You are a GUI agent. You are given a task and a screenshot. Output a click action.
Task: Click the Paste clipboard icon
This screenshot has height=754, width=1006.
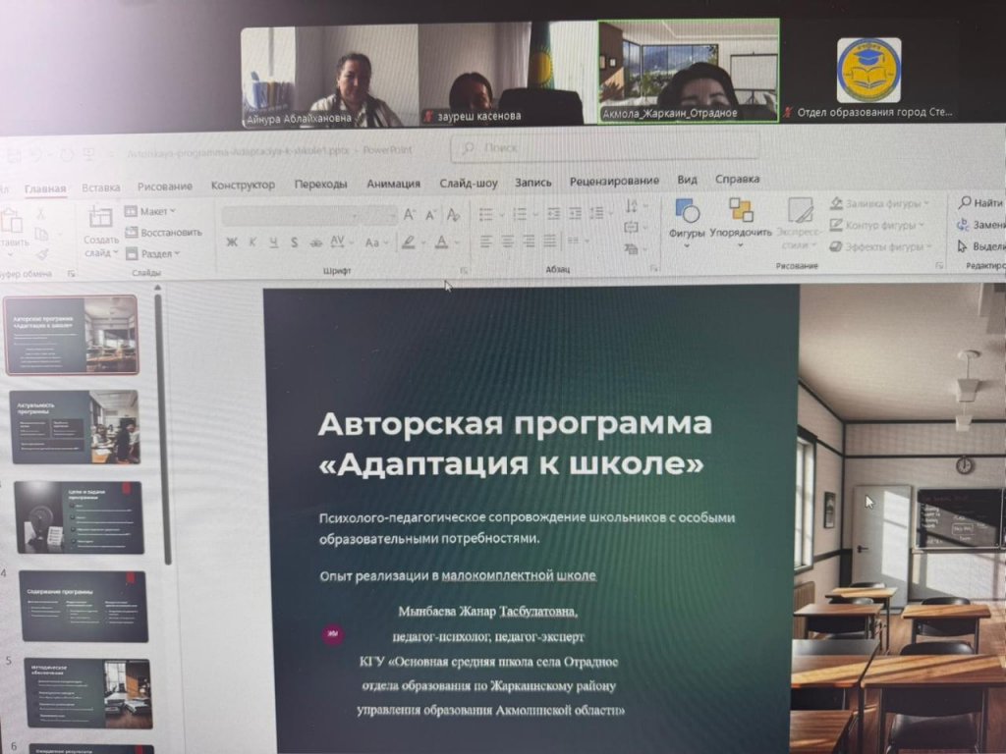point(12,221)
